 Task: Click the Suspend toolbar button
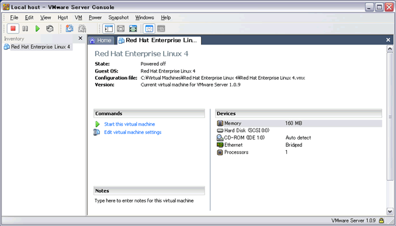[x=25, y=29]
